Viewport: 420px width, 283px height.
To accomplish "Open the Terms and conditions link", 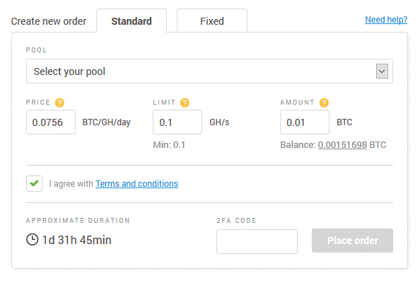I will (136, 183).
